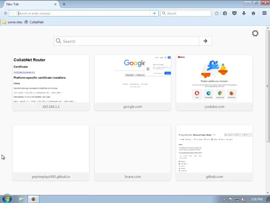
Task: Open the 'some sites' bookmarks folder
Action: click(x=12, y=22)
